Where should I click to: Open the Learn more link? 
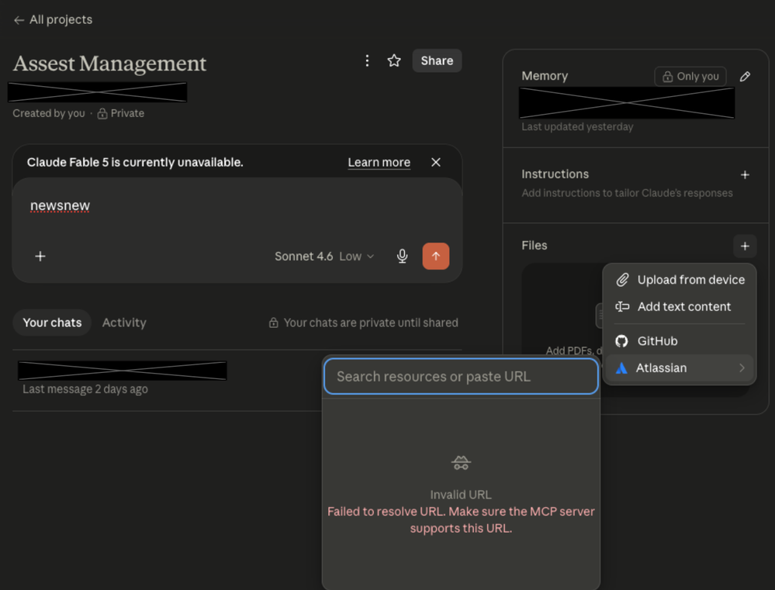tap(379, 163)
